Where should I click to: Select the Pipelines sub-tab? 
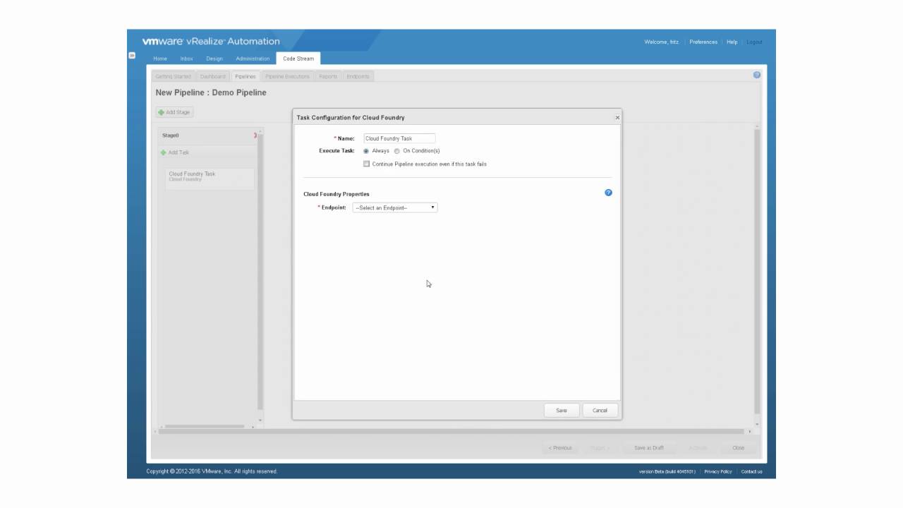click(246, 76)
